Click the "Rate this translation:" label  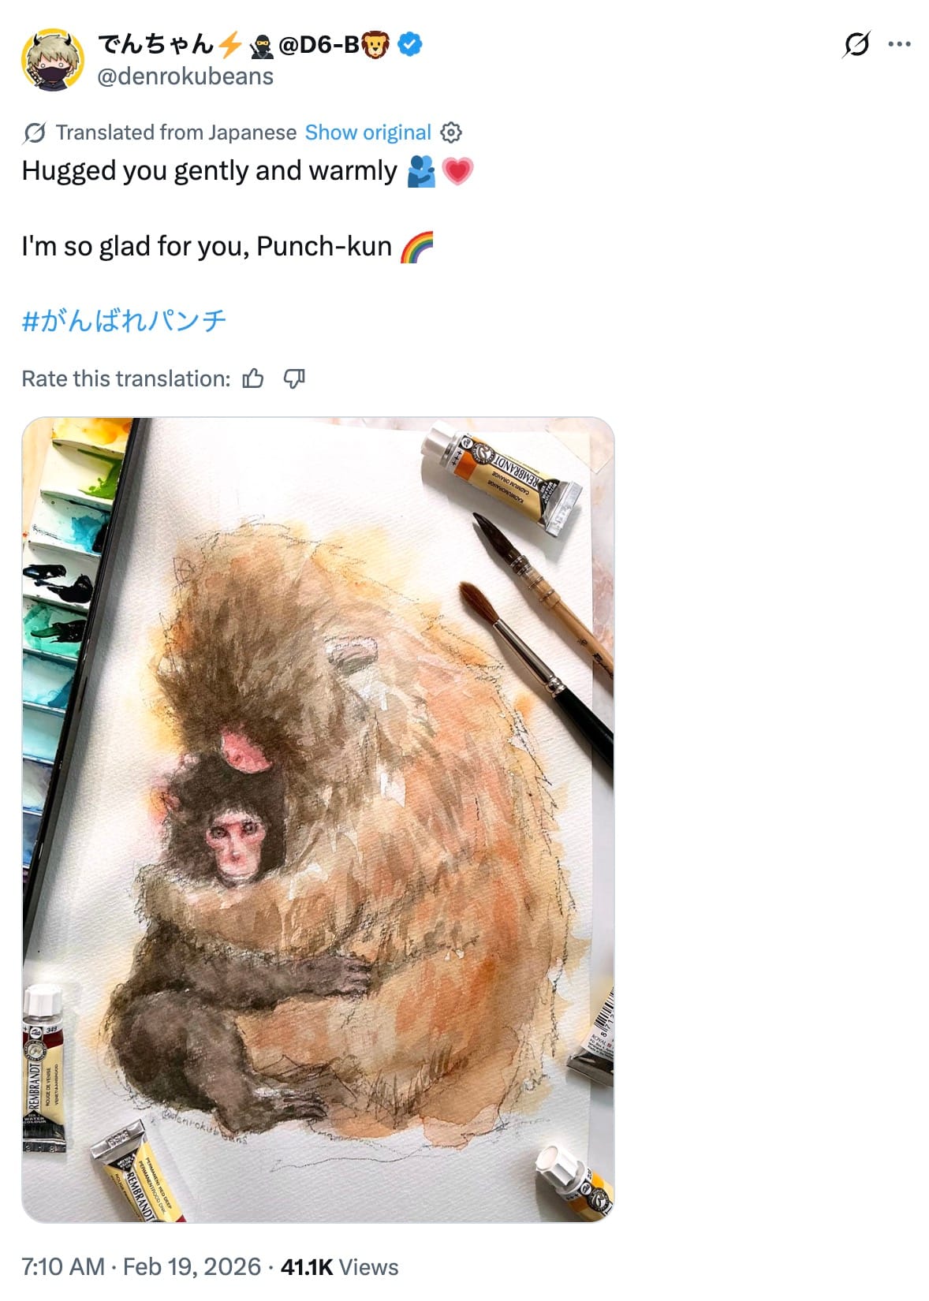(126, 379)
